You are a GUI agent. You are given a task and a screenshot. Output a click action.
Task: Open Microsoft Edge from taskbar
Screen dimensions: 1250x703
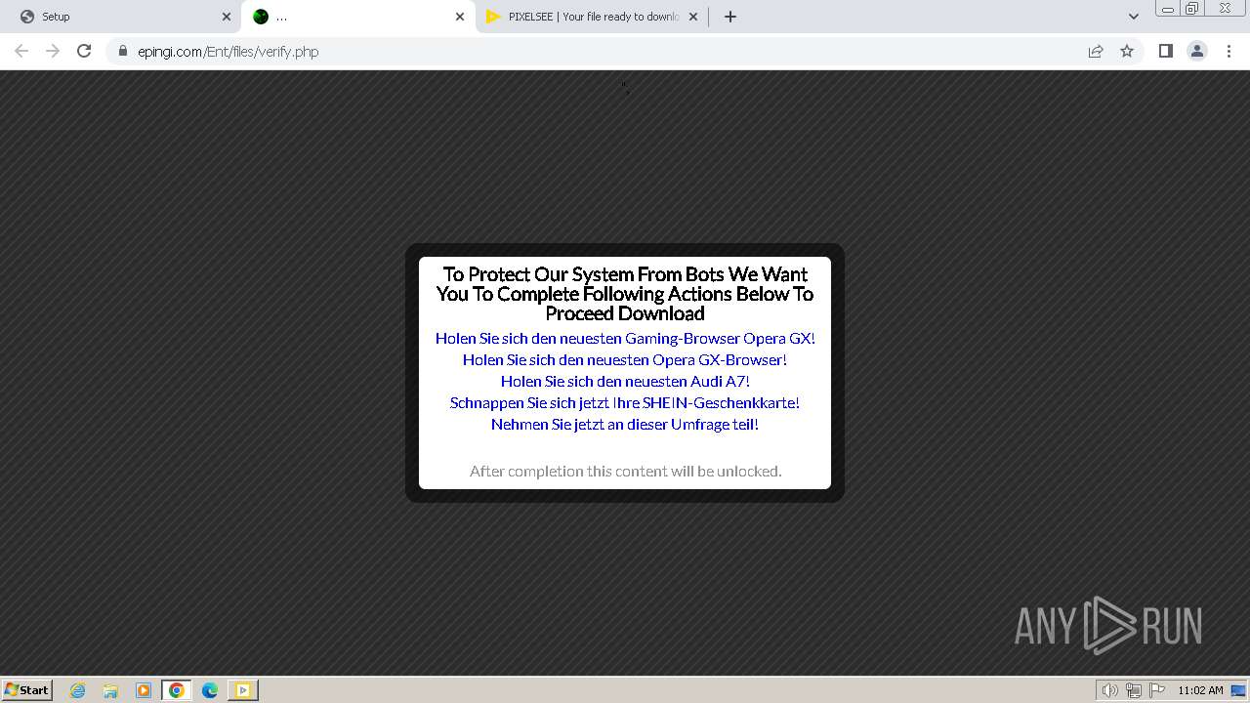(x=210, y=690)
